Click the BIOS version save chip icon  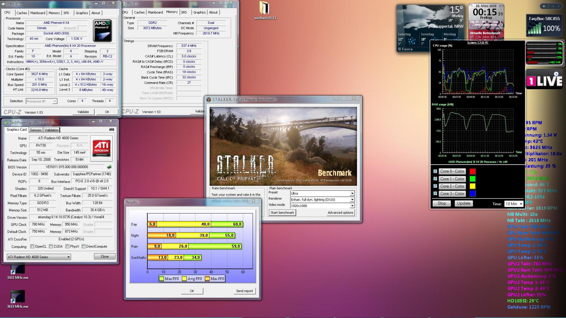click(109, 167)
